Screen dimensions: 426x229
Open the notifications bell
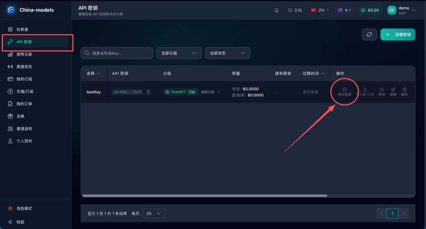pos(276,10)
